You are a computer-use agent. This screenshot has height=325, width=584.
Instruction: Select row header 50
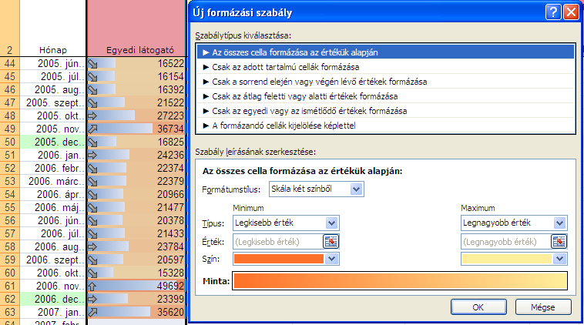[x=10, y=142]
